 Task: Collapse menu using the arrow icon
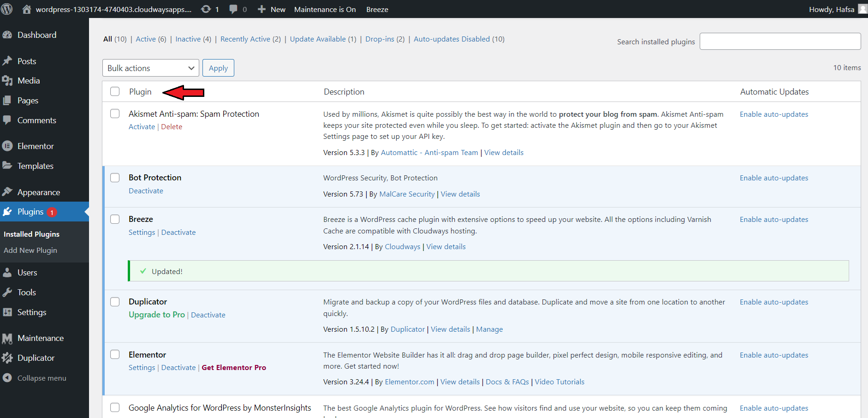7,378
